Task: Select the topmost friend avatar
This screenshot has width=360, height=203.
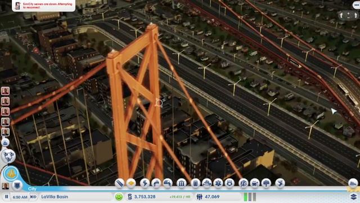Action: pos(5,91)
